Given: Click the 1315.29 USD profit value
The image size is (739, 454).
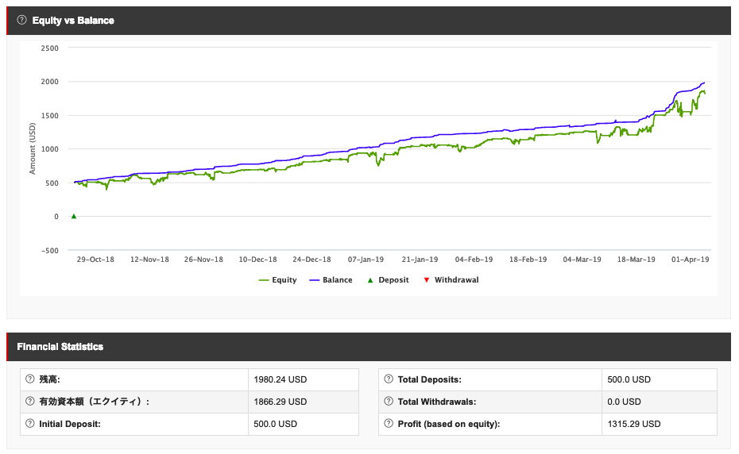Looking at the screenshot, I should click(634, 424).
